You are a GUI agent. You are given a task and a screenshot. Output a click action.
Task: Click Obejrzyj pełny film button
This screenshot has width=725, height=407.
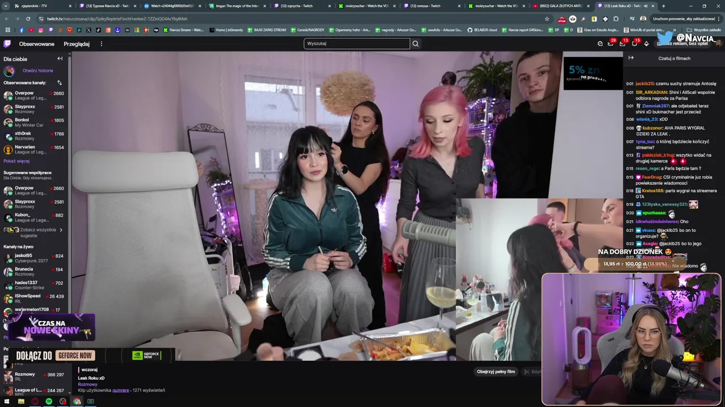[496, 371]
